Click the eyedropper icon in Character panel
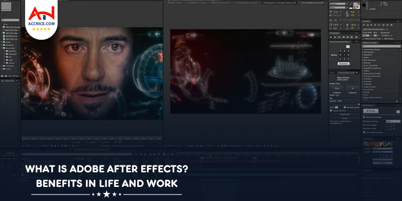 click(350, 4)
